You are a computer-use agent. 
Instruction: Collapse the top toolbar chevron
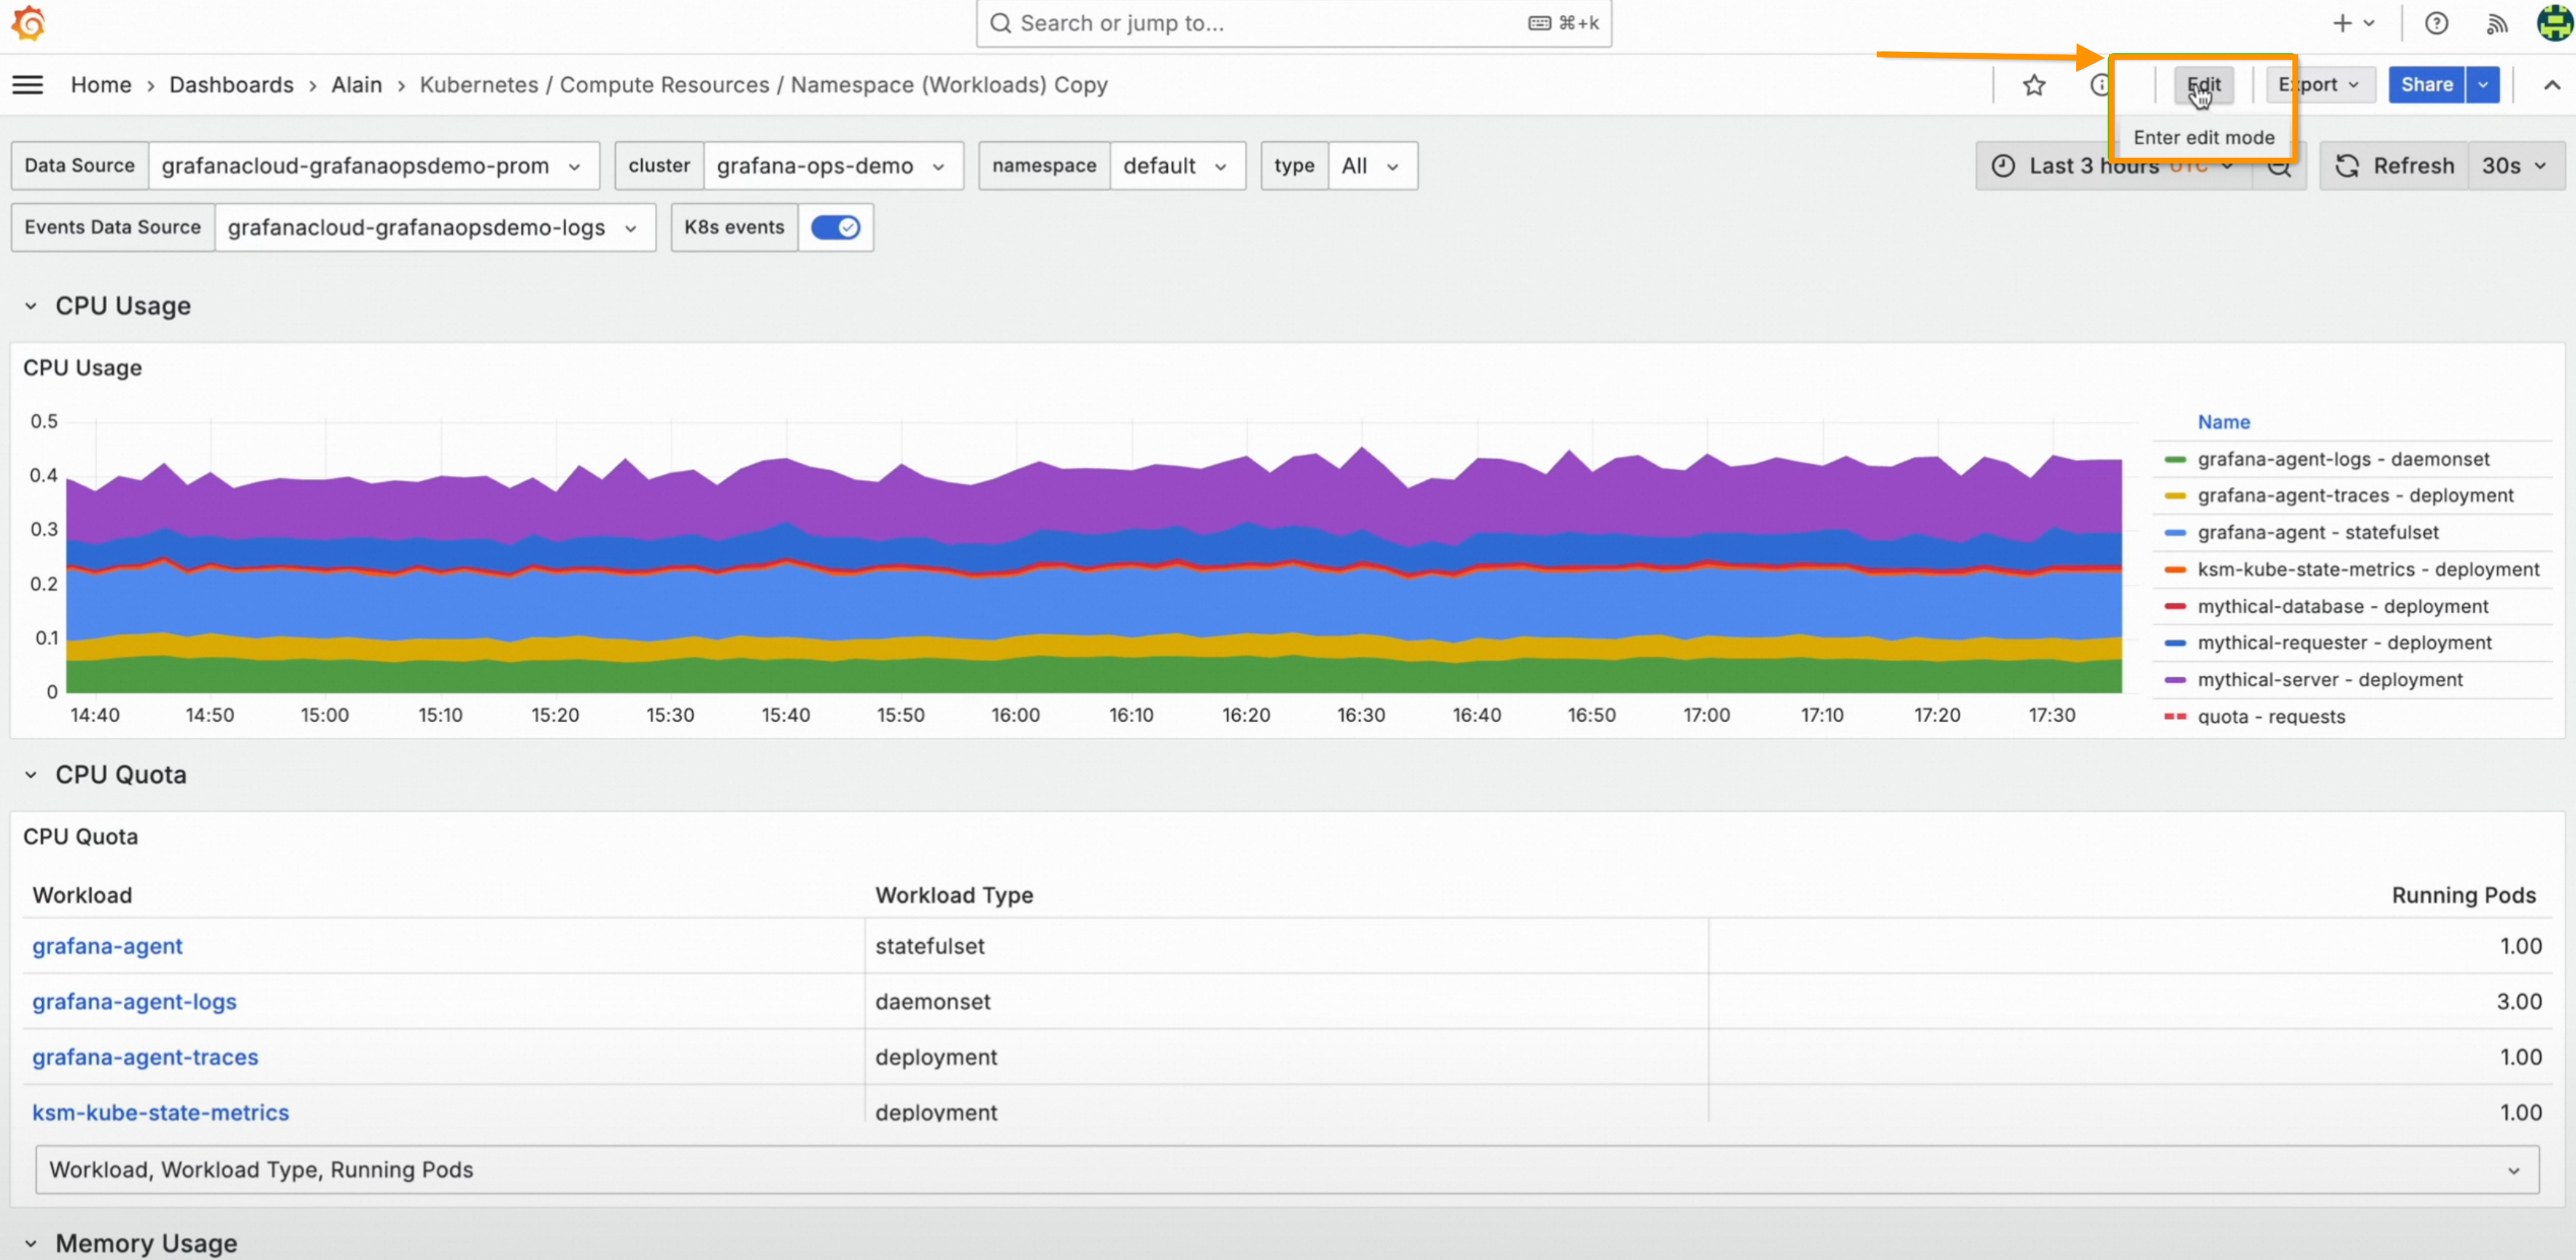pyautogui.click(x=2551, y=85)
